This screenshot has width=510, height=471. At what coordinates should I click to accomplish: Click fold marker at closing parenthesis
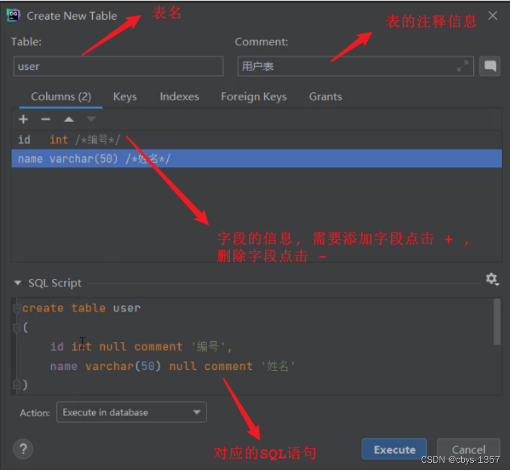[16, 385]
